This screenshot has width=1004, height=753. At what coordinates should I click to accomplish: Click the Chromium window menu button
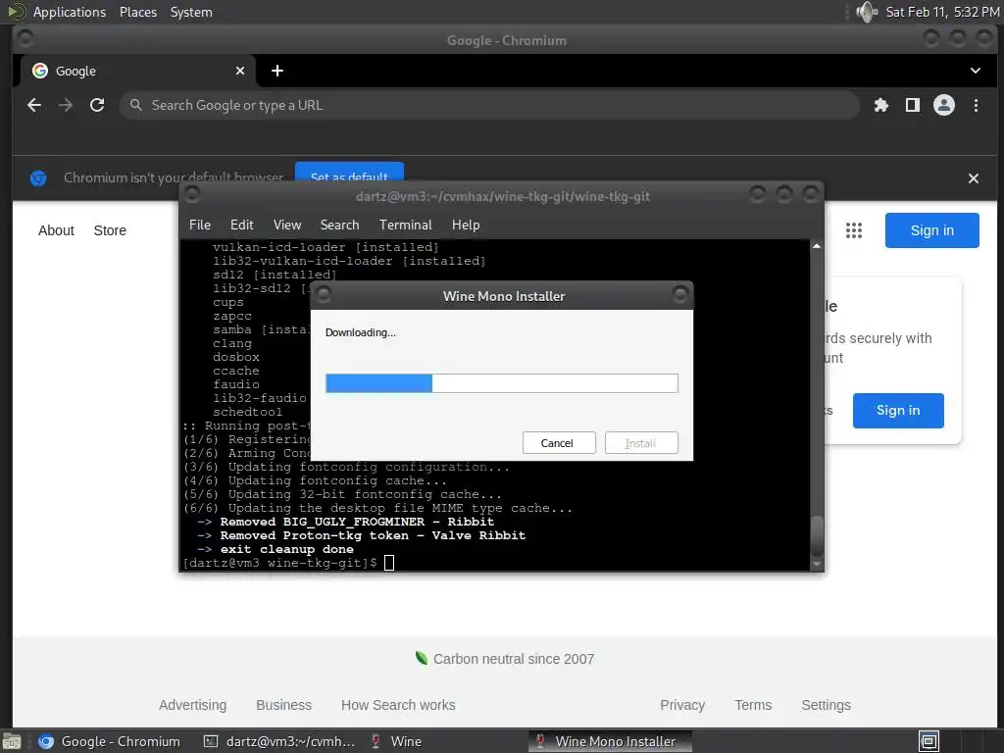pos(25,39)
